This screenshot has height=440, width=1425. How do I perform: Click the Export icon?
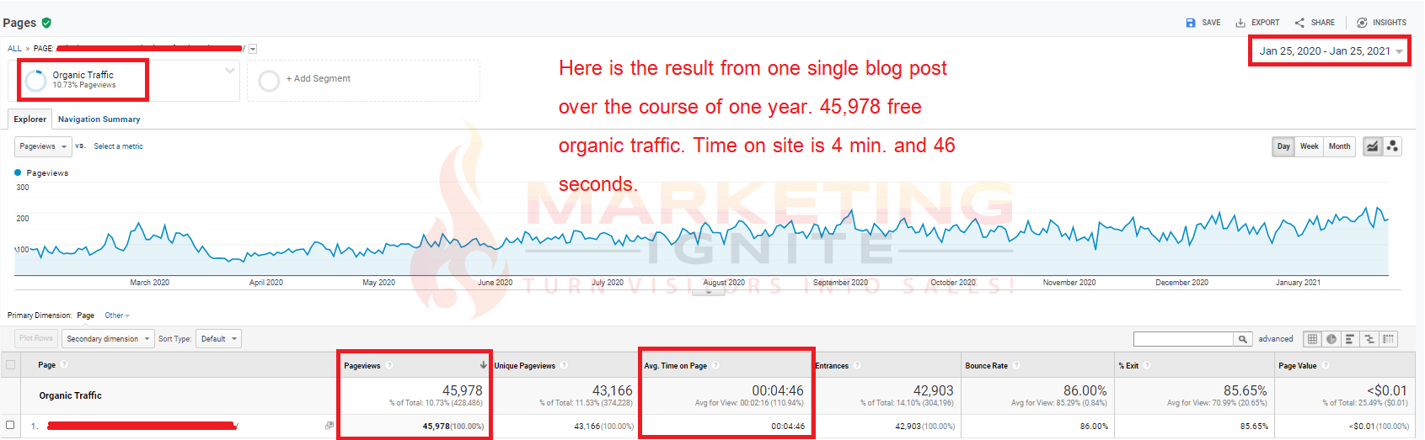(1240, 23)
